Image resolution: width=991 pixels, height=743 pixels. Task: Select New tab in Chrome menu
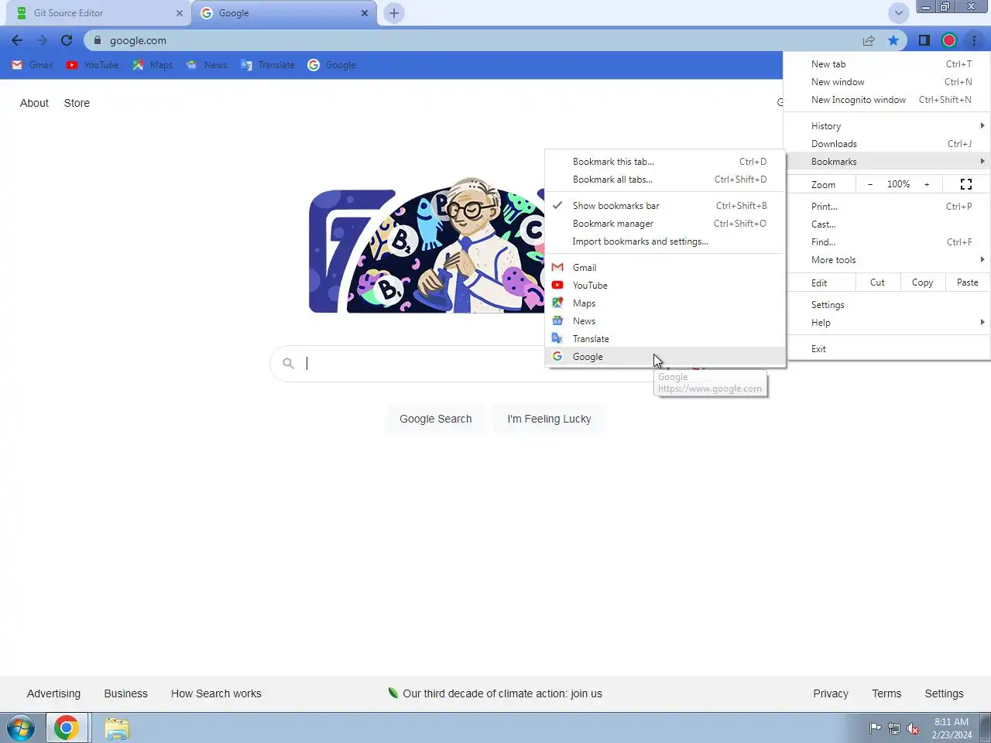click(x=887, y=64)
